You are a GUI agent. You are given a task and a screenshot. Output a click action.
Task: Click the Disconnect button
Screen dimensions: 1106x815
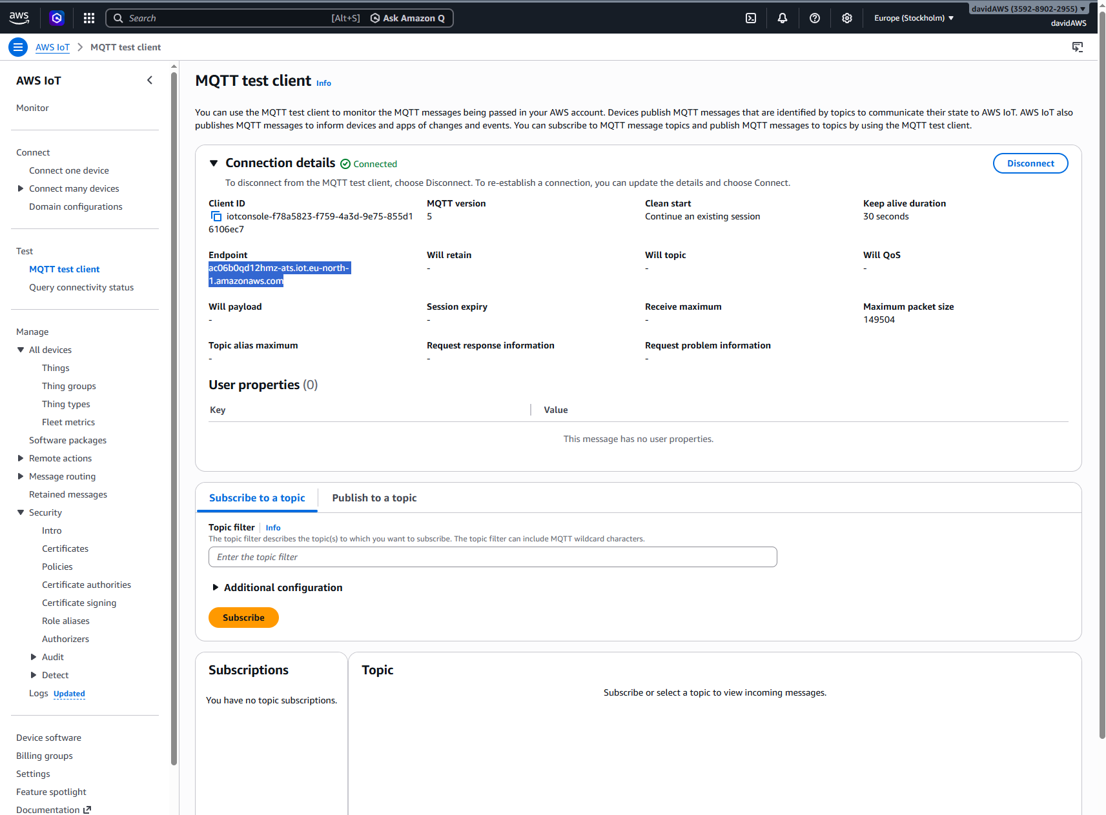tap(1030, 163)
